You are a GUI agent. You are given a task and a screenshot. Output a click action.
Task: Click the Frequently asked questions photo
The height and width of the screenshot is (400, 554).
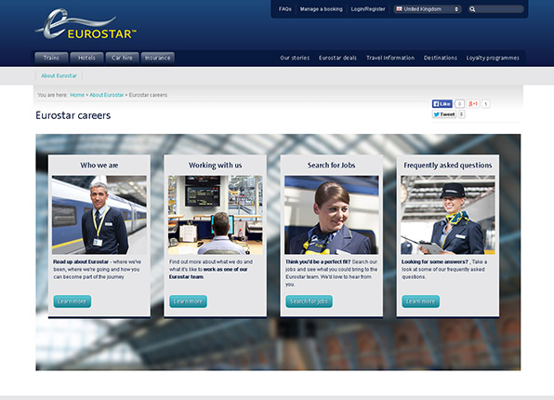tap(448, 215)
